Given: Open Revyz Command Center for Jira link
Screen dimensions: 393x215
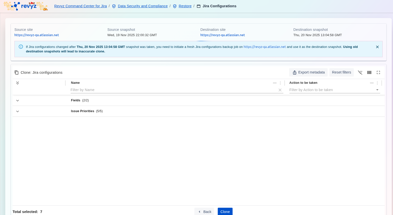Looking at the screenshot, I should click(x=80, y=6).
